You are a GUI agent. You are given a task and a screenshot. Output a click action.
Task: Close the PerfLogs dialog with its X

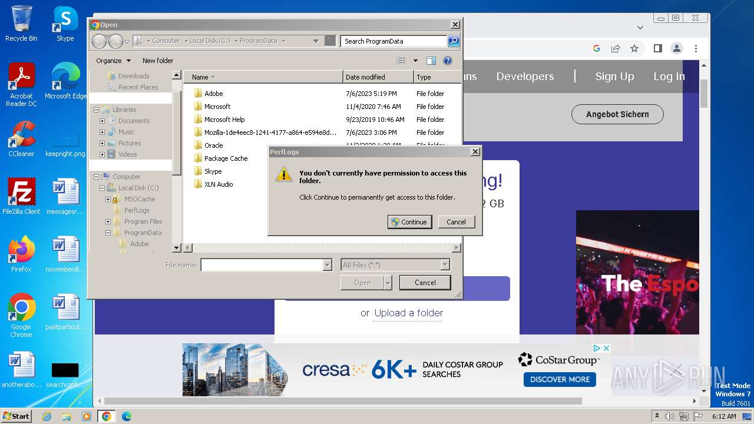coord(475,152)
